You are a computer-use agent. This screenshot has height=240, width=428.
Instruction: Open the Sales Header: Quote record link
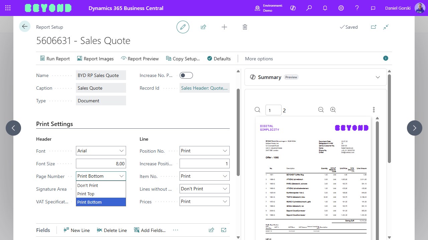point(204,88)
